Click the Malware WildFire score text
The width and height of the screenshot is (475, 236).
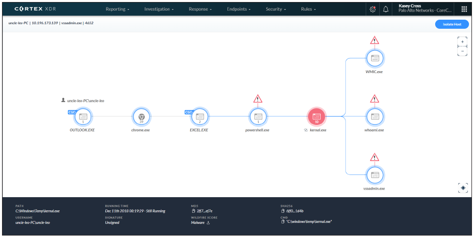[x=198, y=222]
